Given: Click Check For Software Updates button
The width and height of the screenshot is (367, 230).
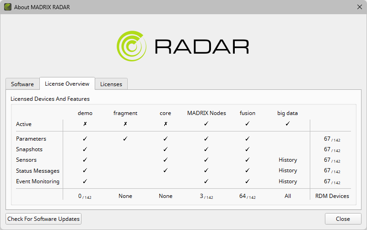Looking at the screenshot, I should [43, 219].
